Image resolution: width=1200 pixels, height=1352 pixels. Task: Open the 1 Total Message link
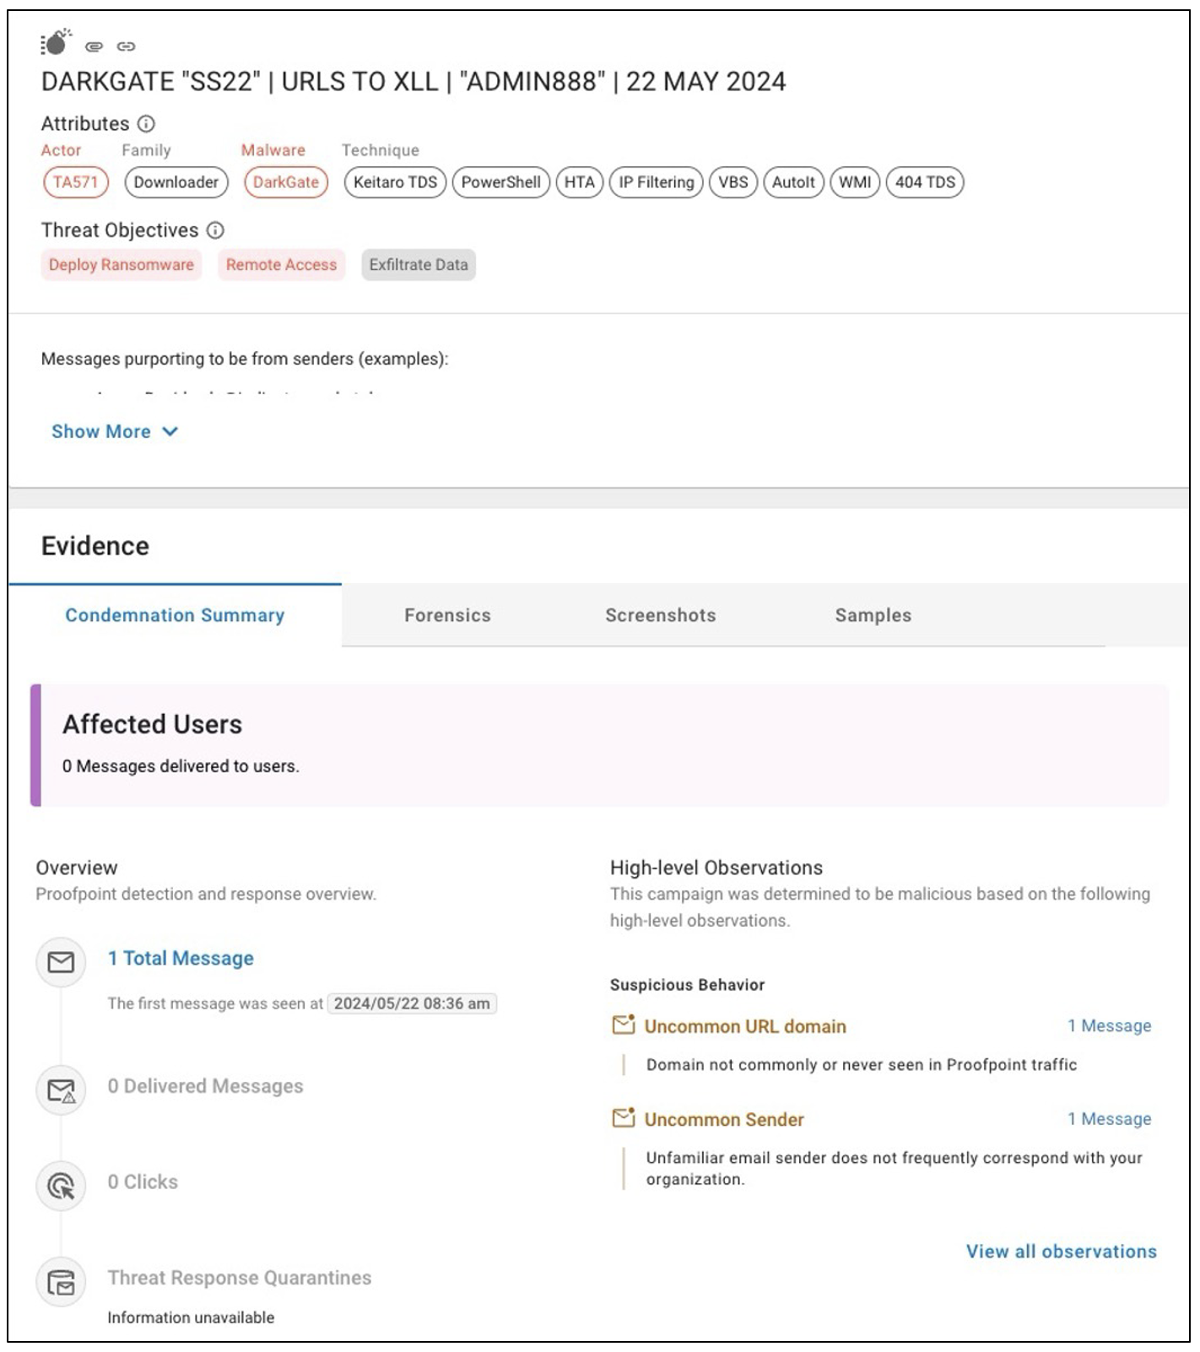181,959
